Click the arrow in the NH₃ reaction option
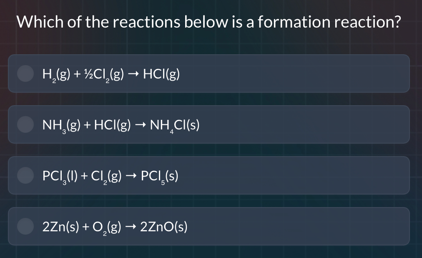Screen dimensions: 422x258 [141, 124]
